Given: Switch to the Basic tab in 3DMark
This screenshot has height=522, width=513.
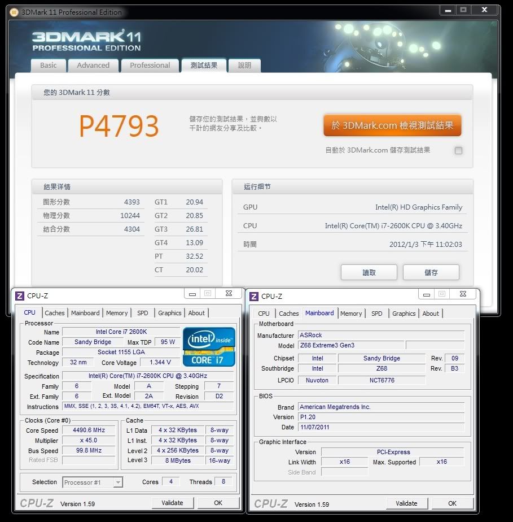Looking at the screenshot, I should tap(49, 66).
